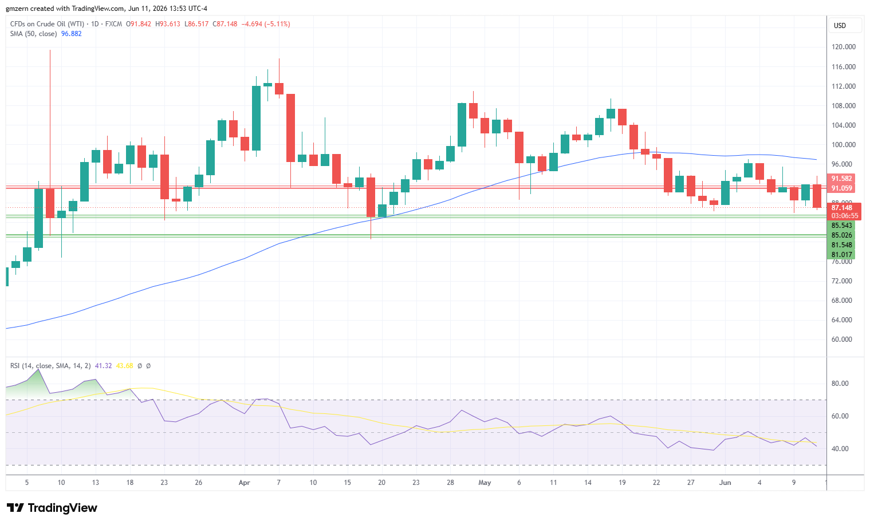
Task: Click the USD currency box
Action: tap(845, 26)
